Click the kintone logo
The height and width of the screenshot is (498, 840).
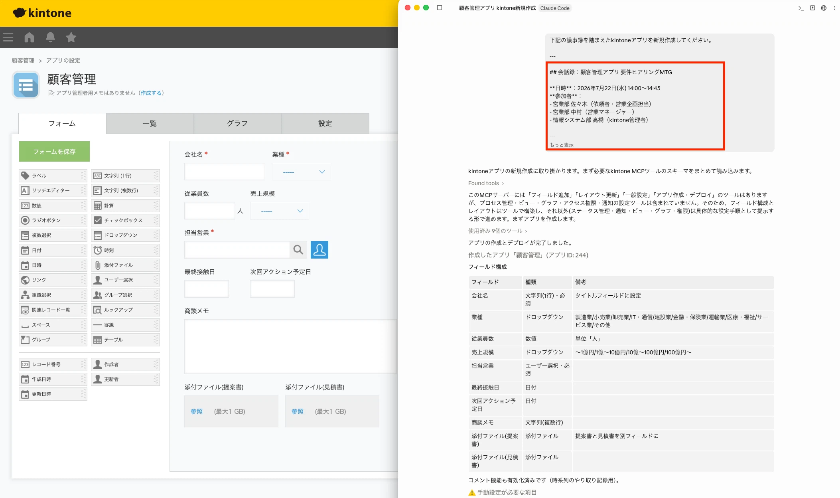[42, 13]
